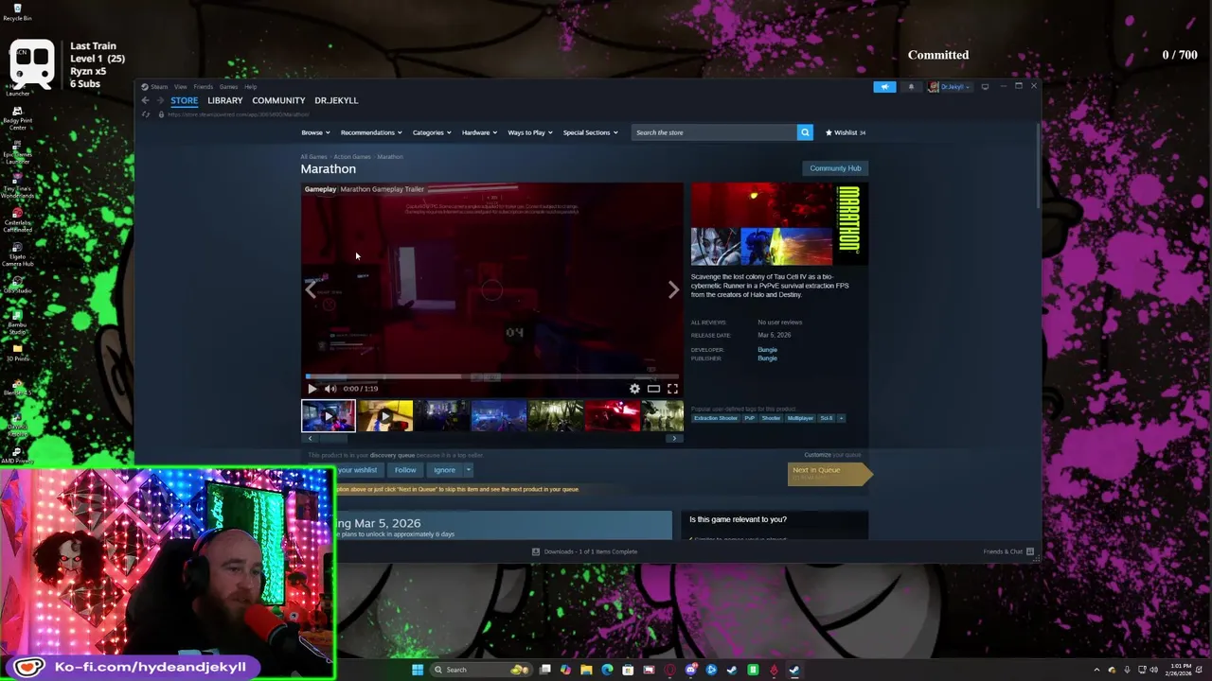This screenshot has width=1212, height=681.
Task: Click the Extraction Shooter tag
Action: tap(715, 418)
